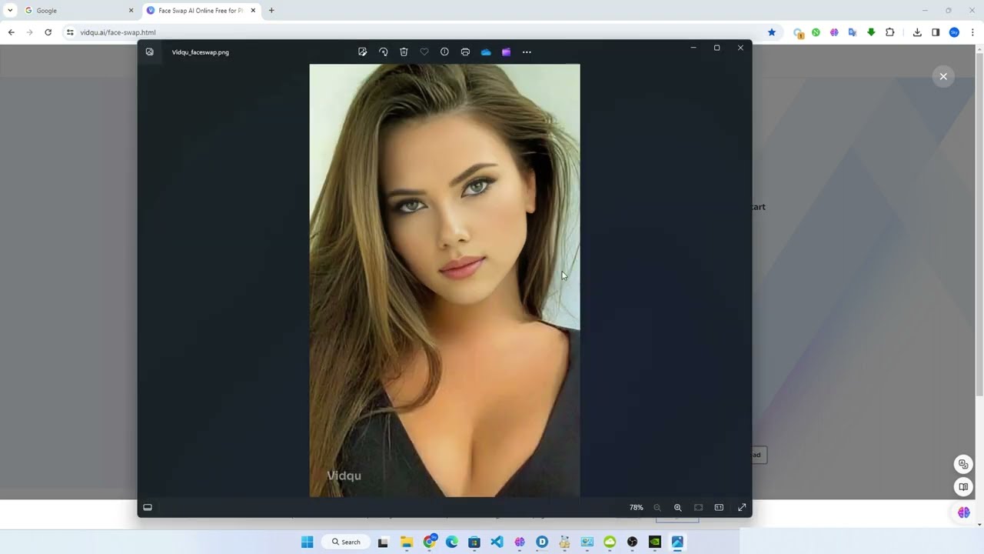
Task: Delete Vidqu_faceswap.png
Action: 404,52
